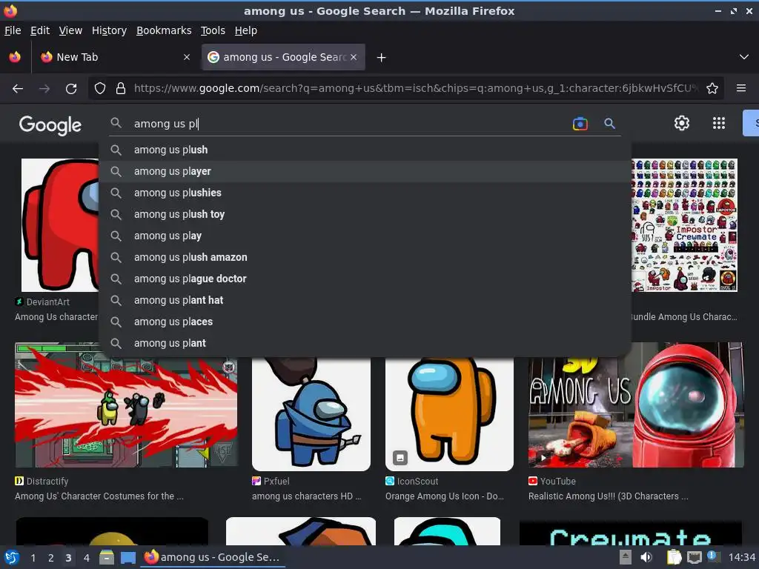
Task: Choose suggestion among us plush
Action: [x=365, y=150]
